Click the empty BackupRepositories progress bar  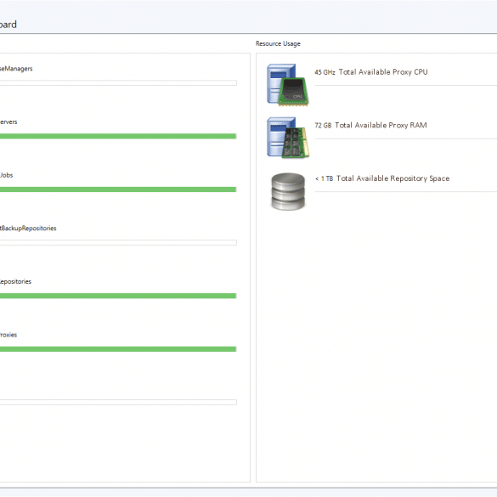118,243
